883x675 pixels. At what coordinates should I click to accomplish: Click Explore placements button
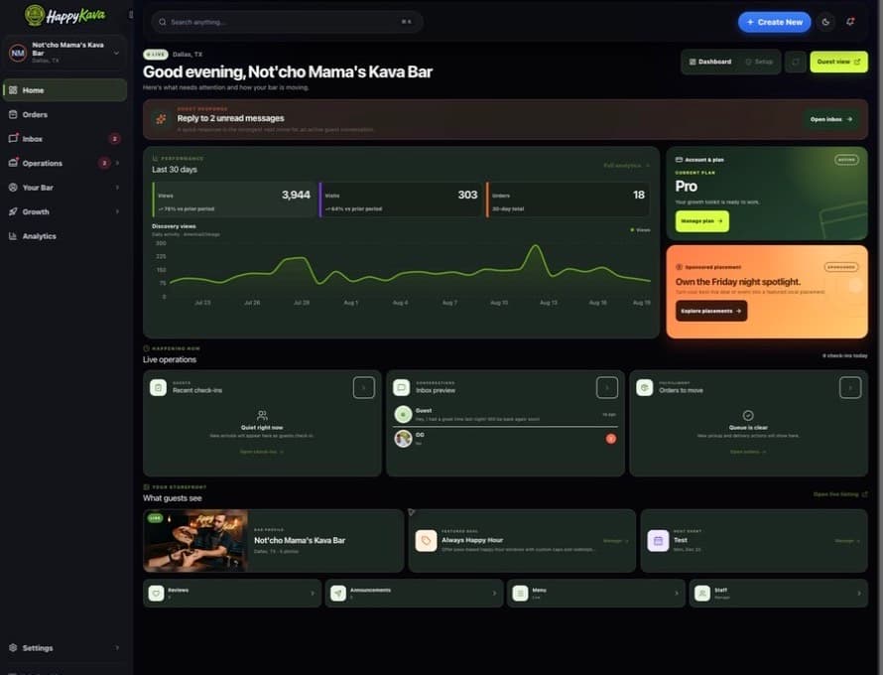pos(711,311)
